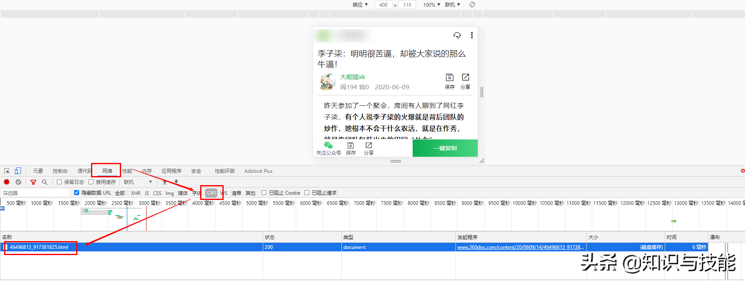This screenshot has width=745, height=281.
Task: Clear the network log
Action: 18,182
